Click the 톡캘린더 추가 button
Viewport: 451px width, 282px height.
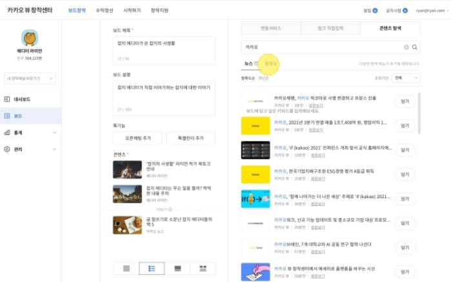click(191, 138)
